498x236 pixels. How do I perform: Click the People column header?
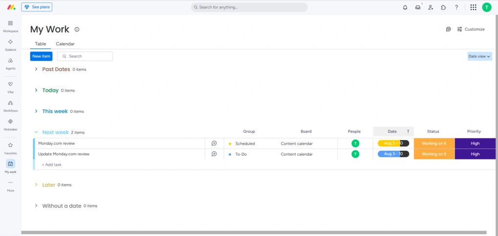[x=354, y=131]
